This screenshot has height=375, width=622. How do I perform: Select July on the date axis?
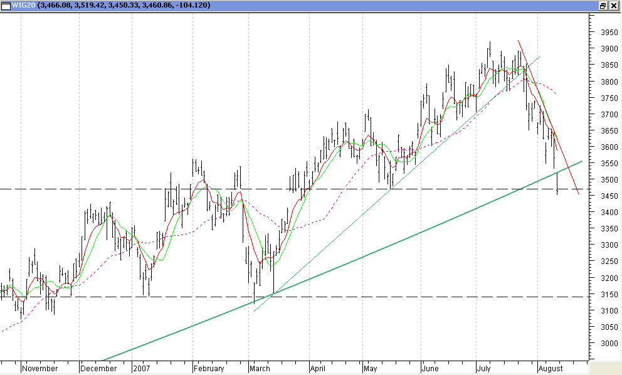point(483,368)
